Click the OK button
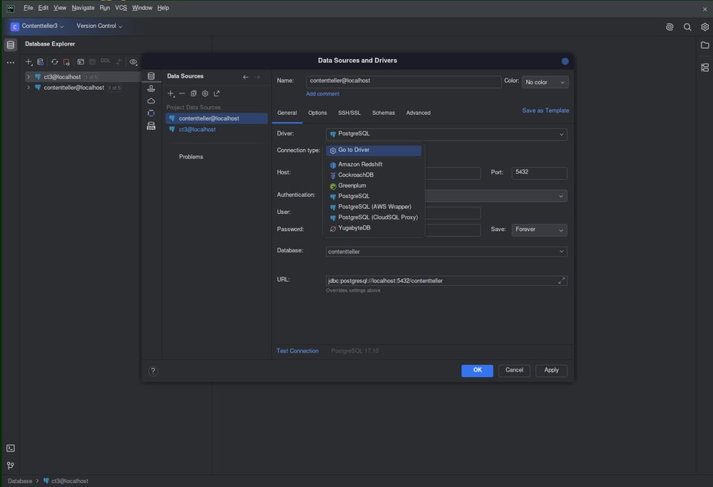This screenshot has width=713, height=487. click(477, 370)
